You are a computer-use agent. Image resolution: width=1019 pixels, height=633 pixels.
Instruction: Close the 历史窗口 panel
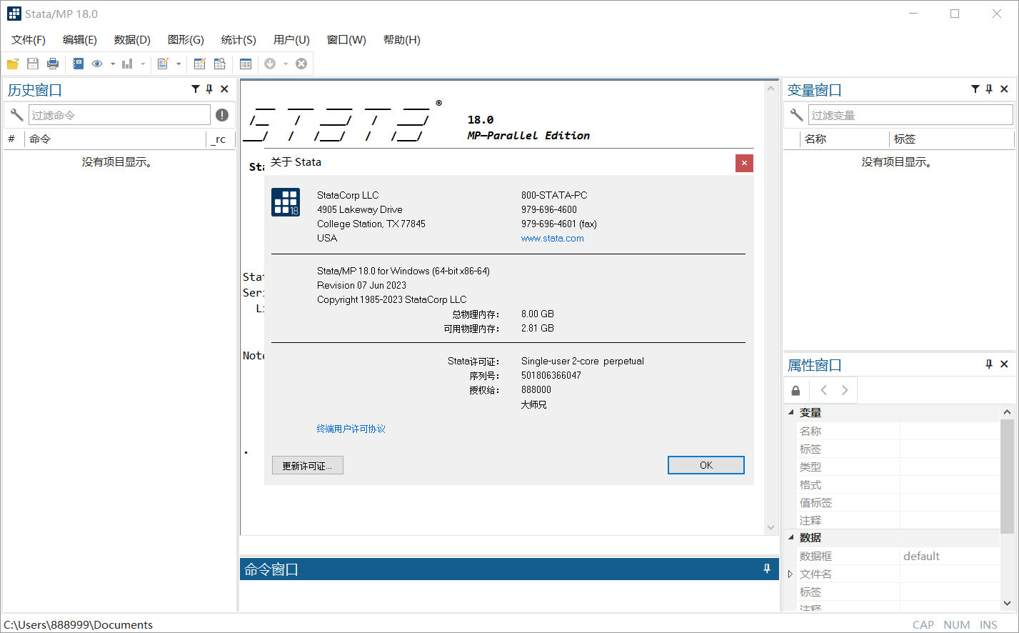tap(224, 89)
